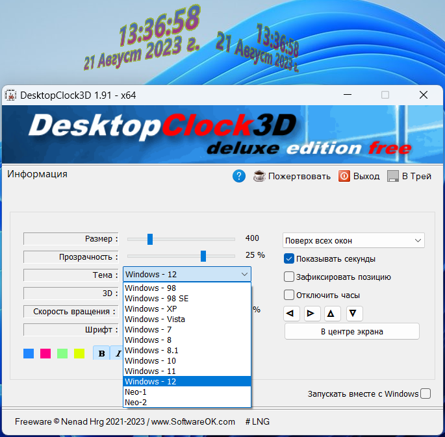This screenshot has height=437, width=445.
Task: Move clock right with right arrow
Action: [312, 314]
